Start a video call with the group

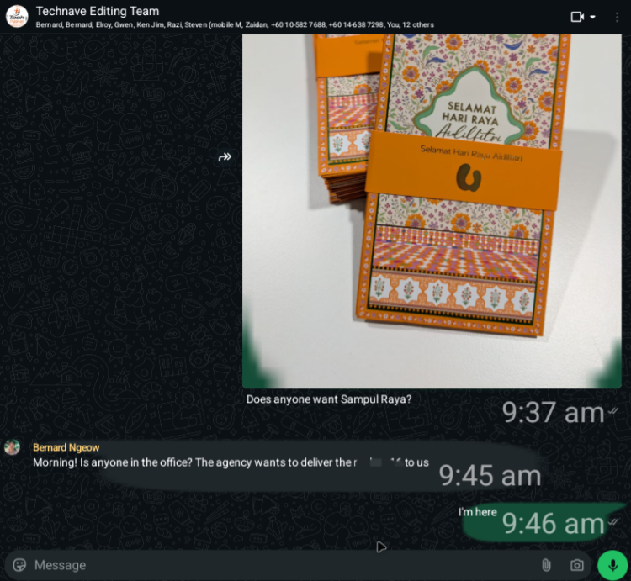coord(577,17)
